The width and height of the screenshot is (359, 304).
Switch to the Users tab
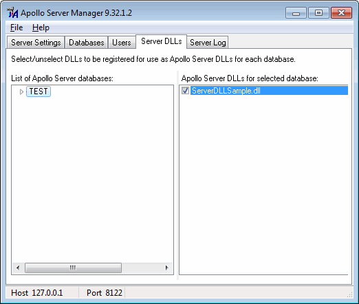[x=122, y=43]
